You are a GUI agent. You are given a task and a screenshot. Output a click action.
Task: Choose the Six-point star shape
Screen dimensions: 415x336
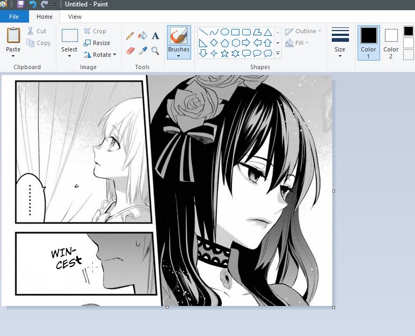235,53
